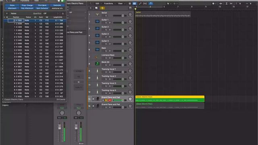Select the yellow Classic Electric Piano region
The image size is (258, 145).
pyautogui.click(x=170, y=99)
